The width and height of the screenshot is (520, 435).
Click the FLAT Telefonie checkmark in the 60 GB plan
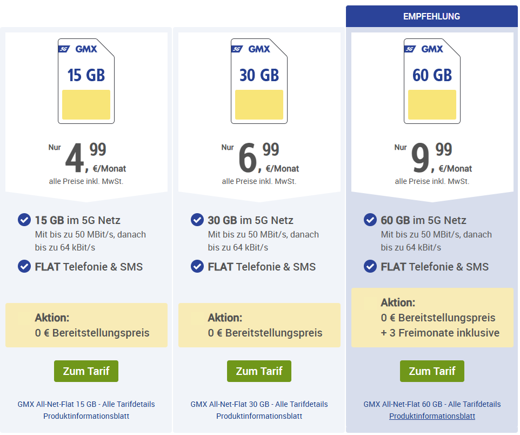tap(370, 266)
